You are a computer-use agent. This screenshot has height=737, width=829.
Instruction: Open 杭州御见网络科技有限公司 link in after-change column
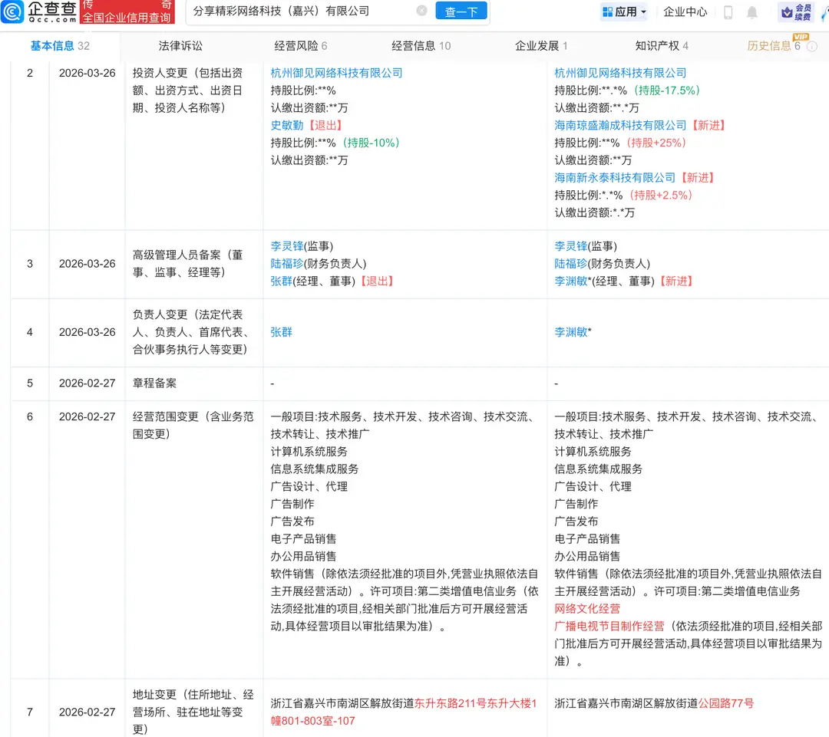(620, 73)
